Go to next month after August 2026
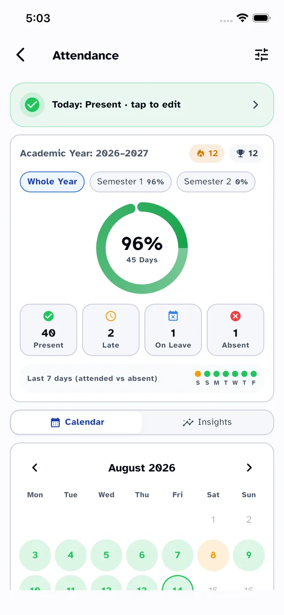Screen dimensions: 284x615 249,468
